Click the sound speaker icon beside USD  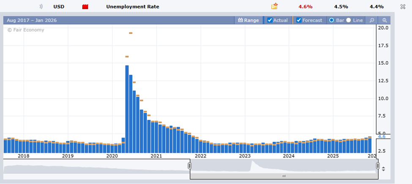tap(41, 7)
